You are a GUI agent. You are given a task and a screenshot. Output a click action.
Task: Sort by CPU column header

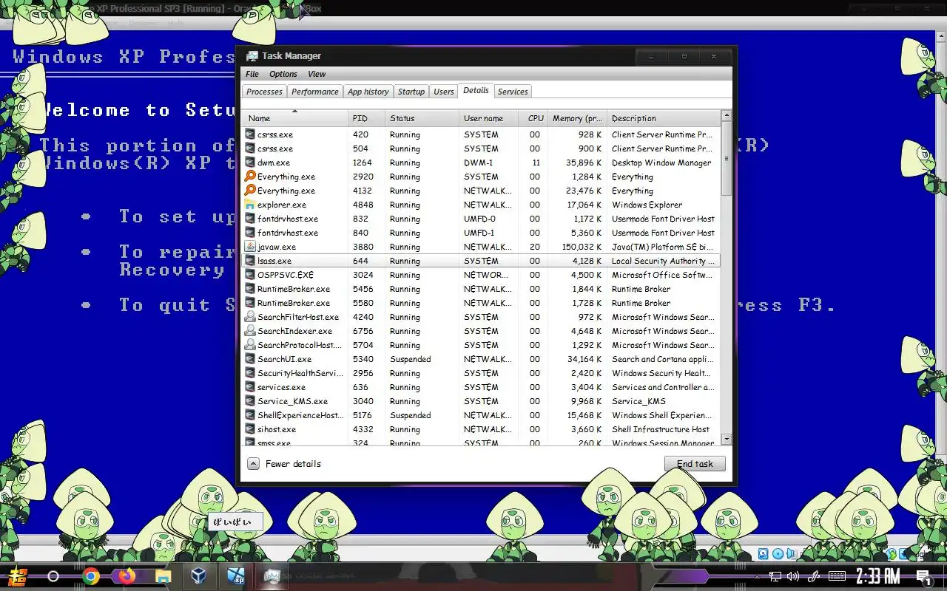[533, 118]
